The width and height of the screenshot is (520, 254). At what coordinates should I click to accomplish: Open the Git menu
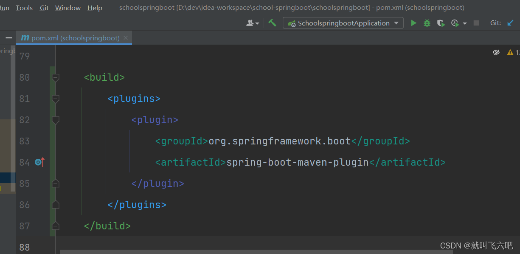pyautogui.click(x=44, y=7)
